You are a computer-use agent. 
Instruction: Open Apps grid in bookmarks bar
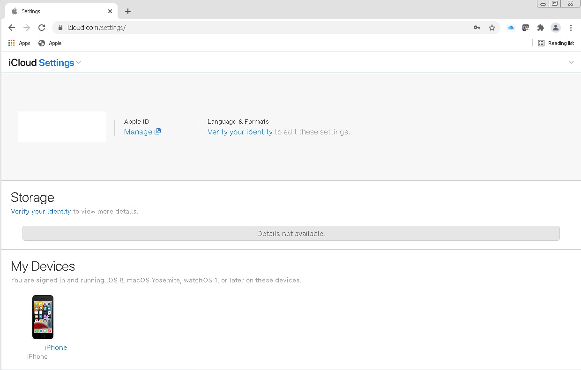point(19,43)
